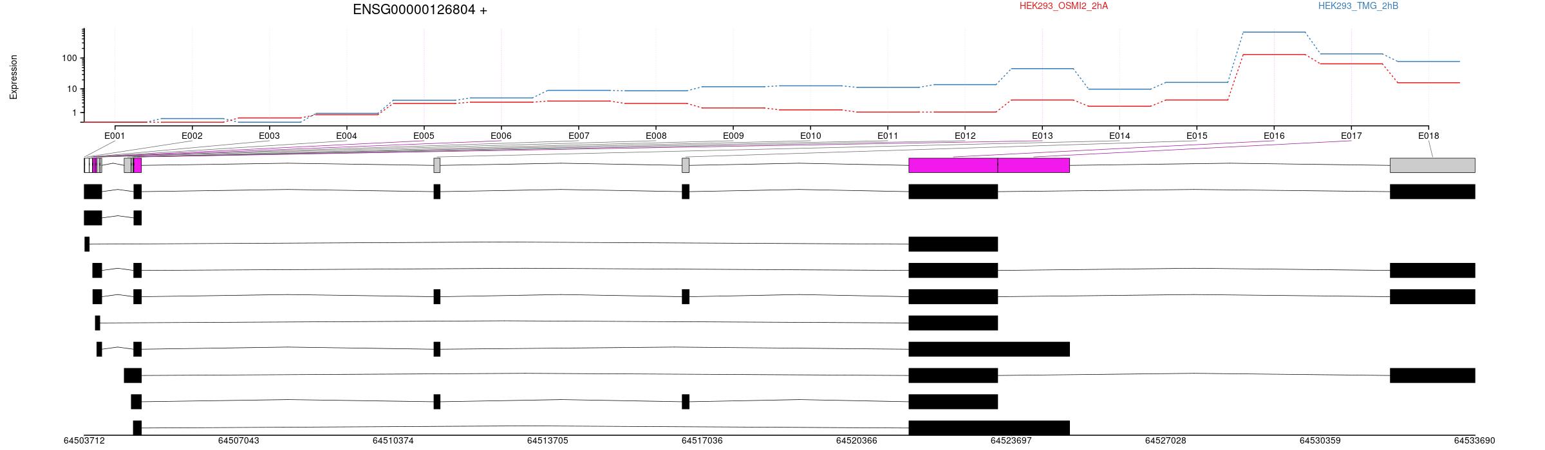This screenshot has height=450, width=1545.
Task: Click genomic coordinate 64530359
Action: coord(1320,440)
